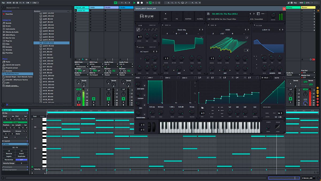Toggle the Key map mode button

click(x=295, y=3)
